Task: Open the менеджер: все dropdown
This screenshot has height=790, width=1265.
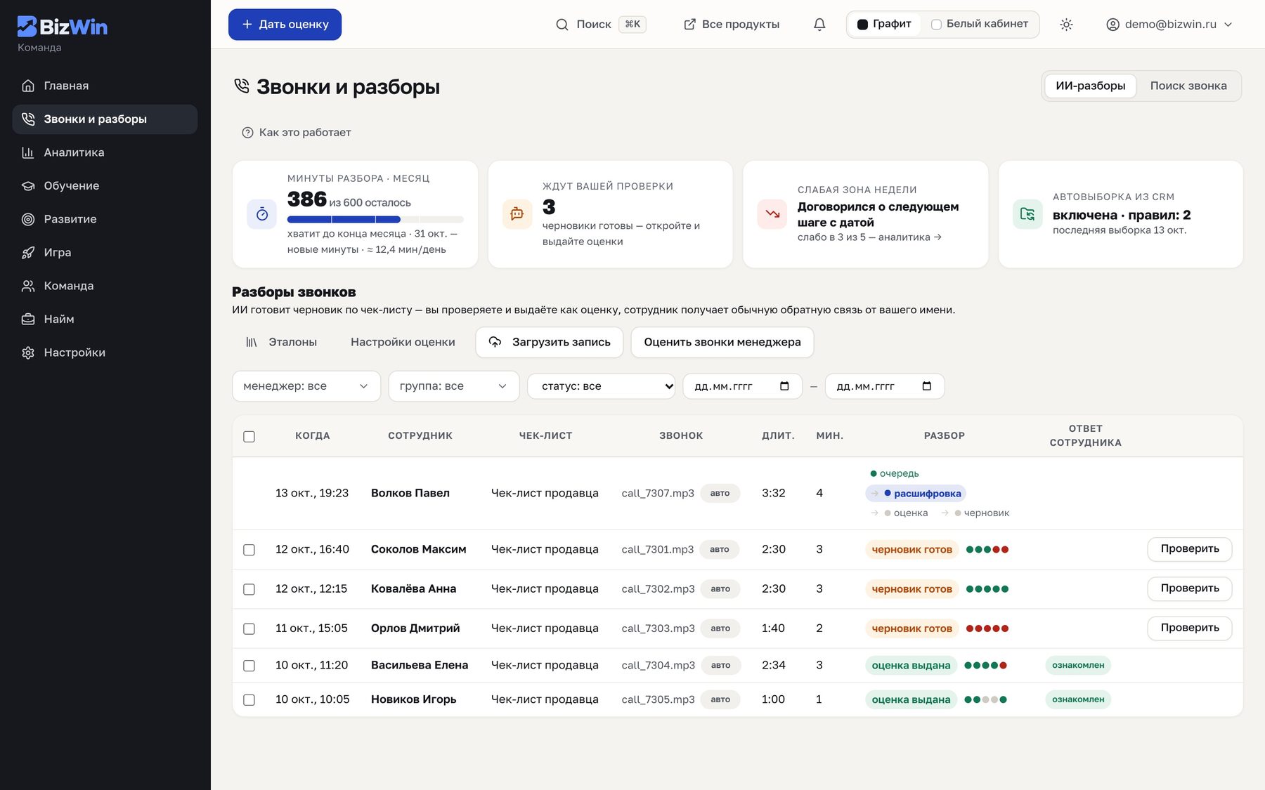Action: (306, 386)
